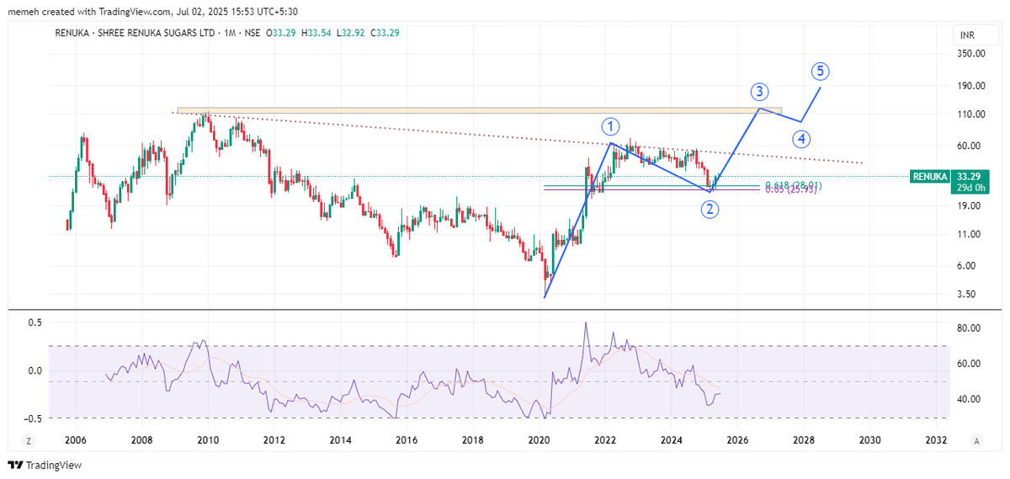Click the Z timezone button below the chart
1010x479 pixels.
click(x=28, y=440)
